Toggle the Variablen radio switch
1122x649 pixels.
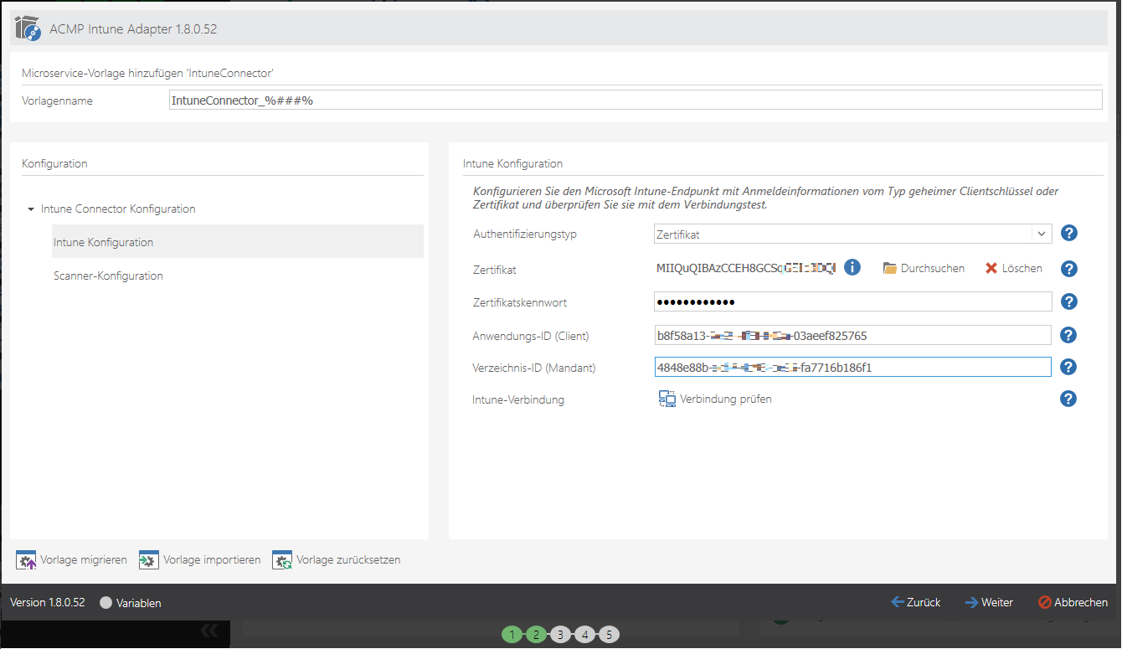coord(106,603)
